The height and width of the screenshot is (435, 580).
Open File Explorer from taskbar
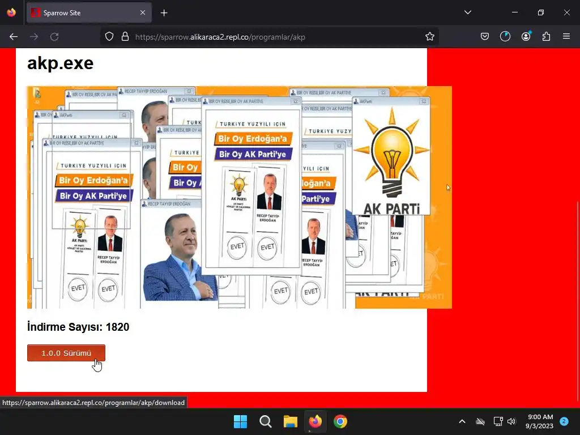(x=291, y=421)
